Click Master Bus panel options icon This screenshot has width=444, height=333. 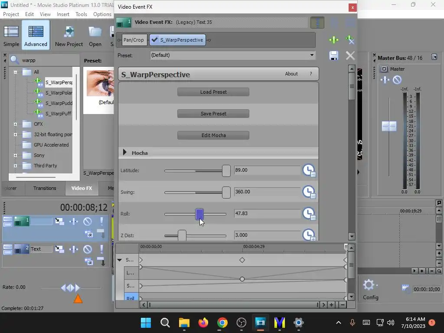(434, 57)
